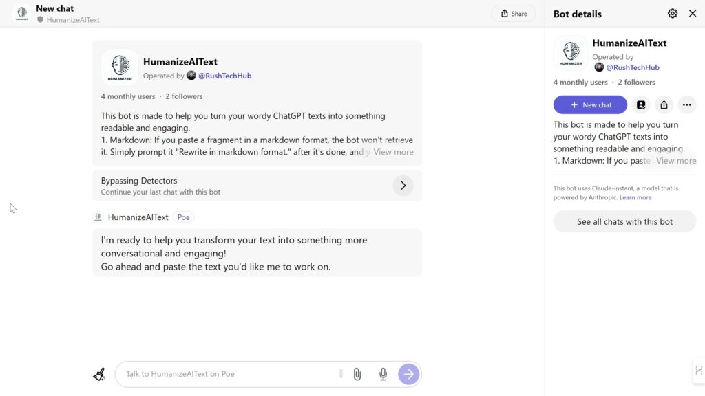Click HumanizeAIText logo in chat card

[x=120, y=67]
